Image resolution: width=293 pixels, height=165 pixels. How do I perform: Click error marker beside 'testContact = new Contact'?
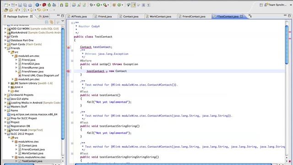click(x=68, y=71)
